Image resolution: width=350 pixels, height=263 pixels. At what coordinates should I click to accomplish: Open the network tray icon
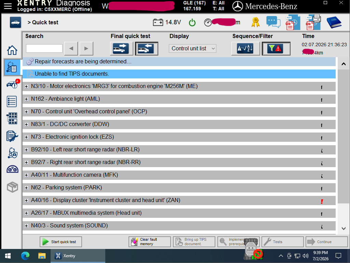(x=297, y=256)
